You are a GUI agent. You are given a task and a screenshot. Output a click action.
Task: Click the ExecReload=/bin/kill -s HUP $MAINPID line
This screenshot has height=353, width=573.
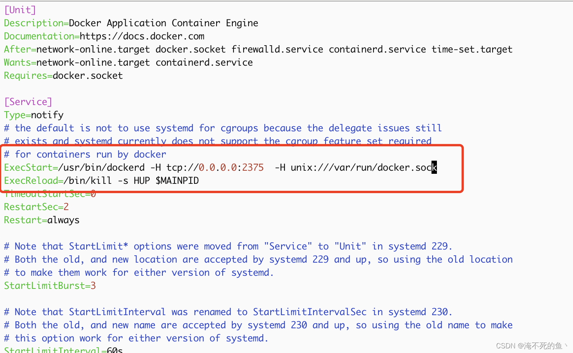pos(101,181)
